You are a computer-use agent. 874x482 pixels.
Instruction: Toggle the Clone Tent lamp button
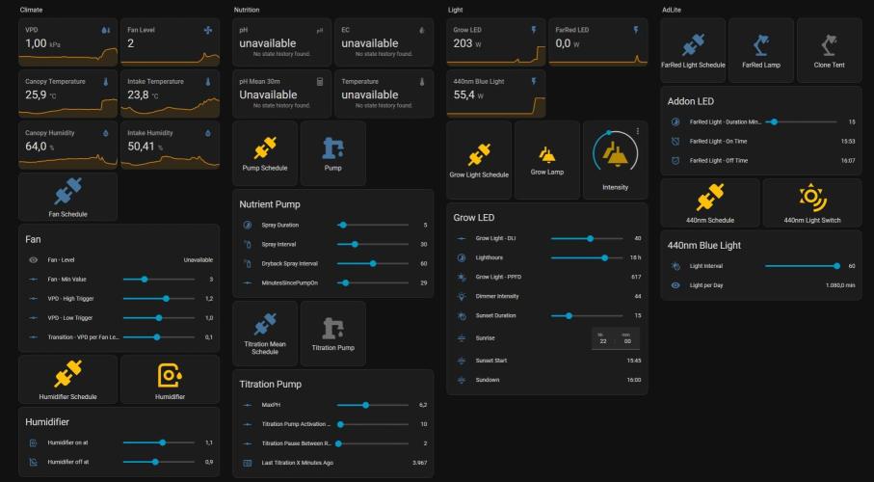click(829, 50)
